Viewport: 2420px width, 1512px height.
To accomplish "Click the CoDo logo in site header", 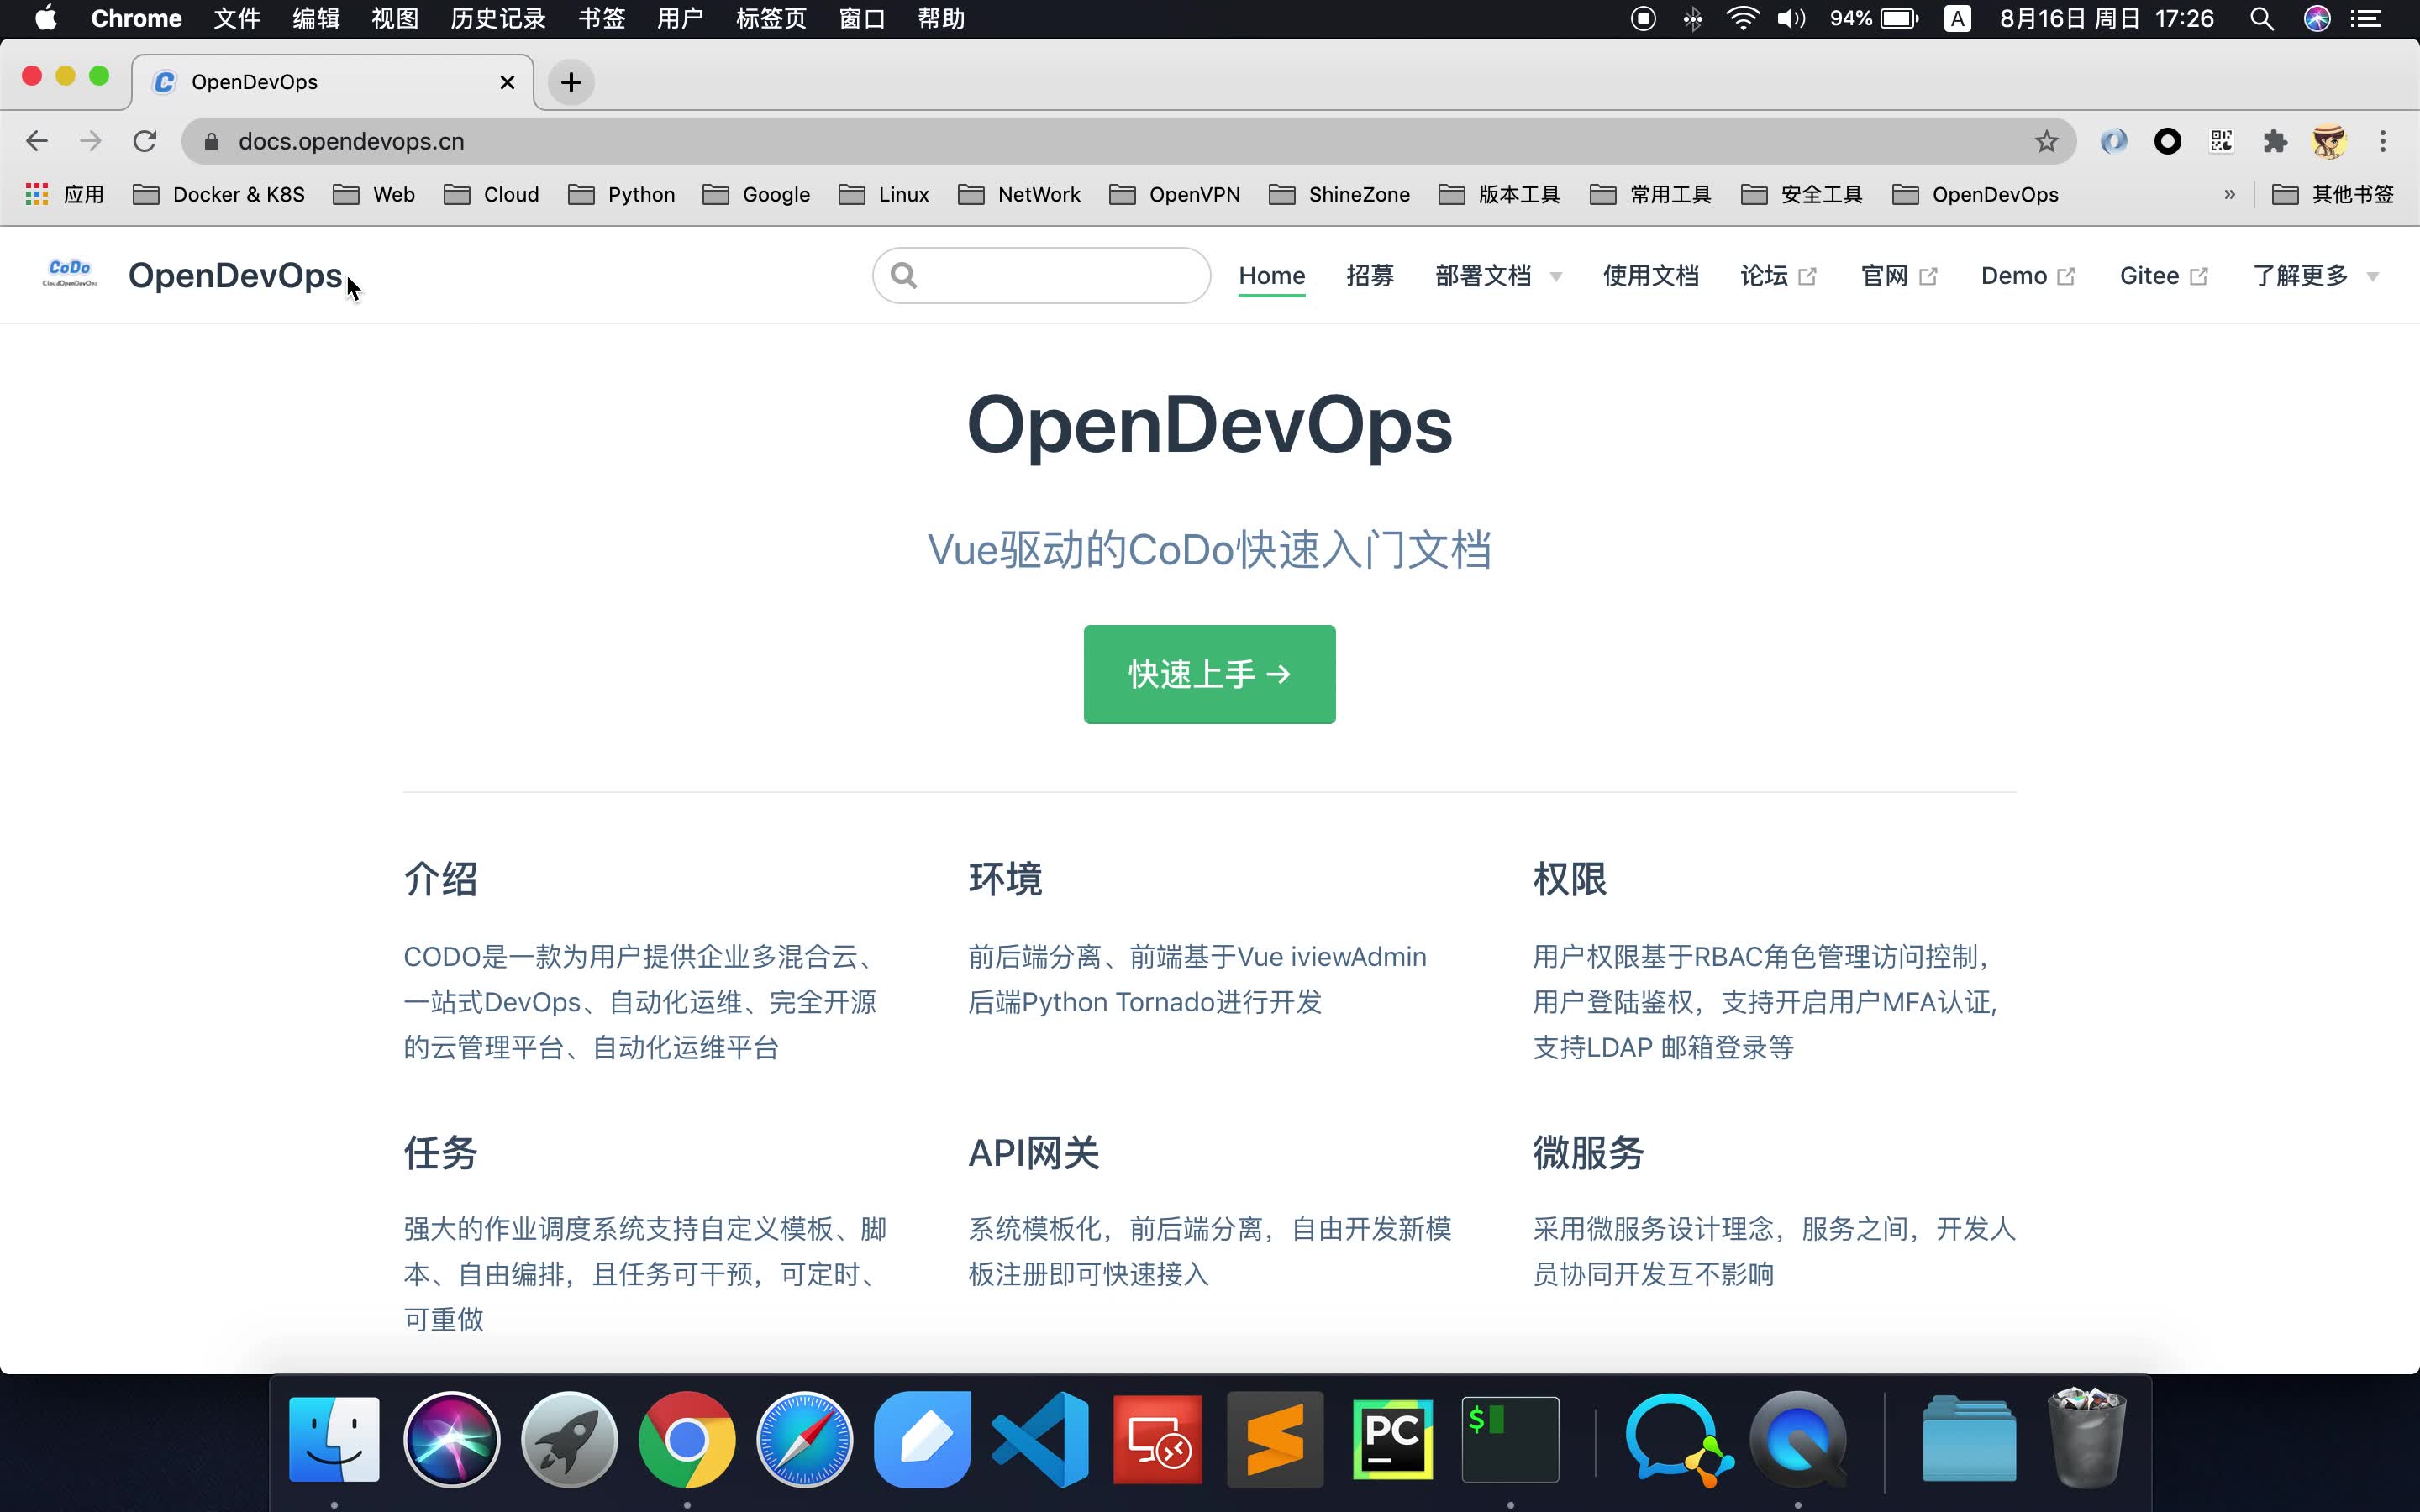I will [x=70, y=274].
